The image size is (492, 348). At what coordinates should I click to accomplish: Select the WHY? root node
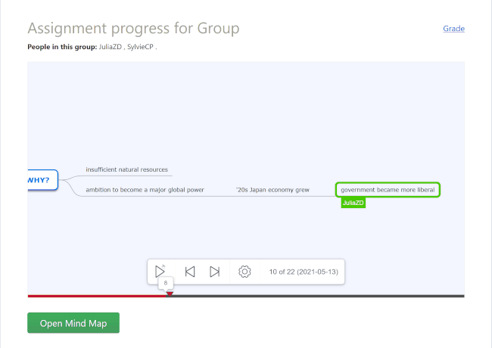tap(41, 180)
